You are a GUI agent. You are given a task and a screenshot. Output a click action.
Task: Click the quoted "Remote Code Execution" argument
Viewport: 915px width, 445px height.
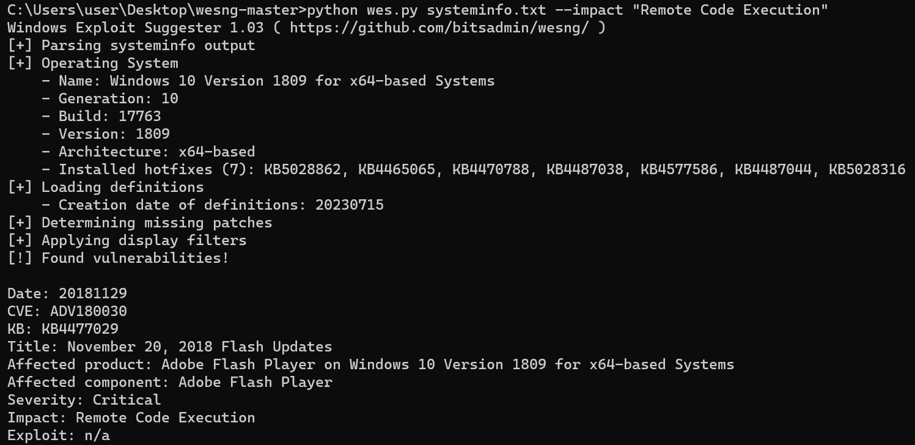(734, 10)
